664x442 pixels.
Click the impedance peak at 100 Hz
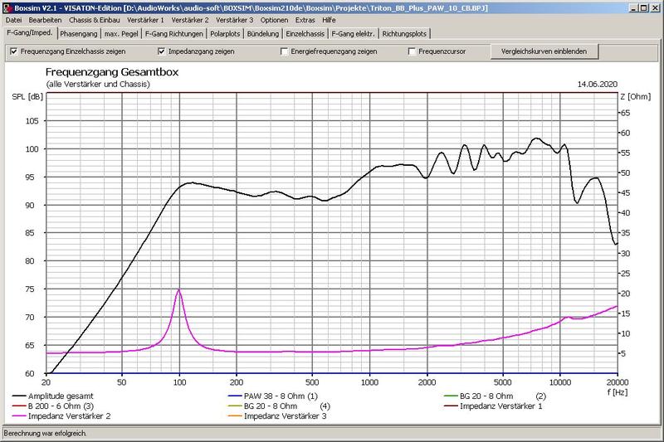tap(178, 290)
